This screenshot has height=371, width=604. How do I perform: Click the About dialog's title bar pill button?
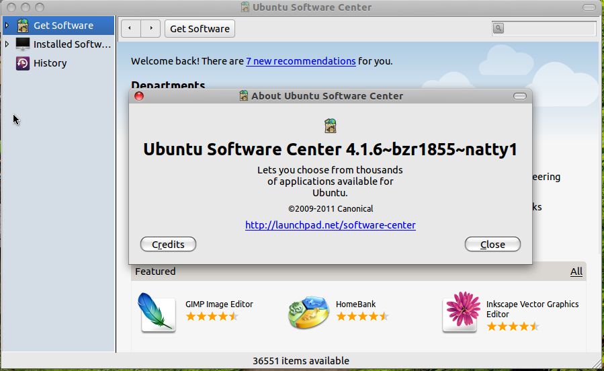coord(520,96)
